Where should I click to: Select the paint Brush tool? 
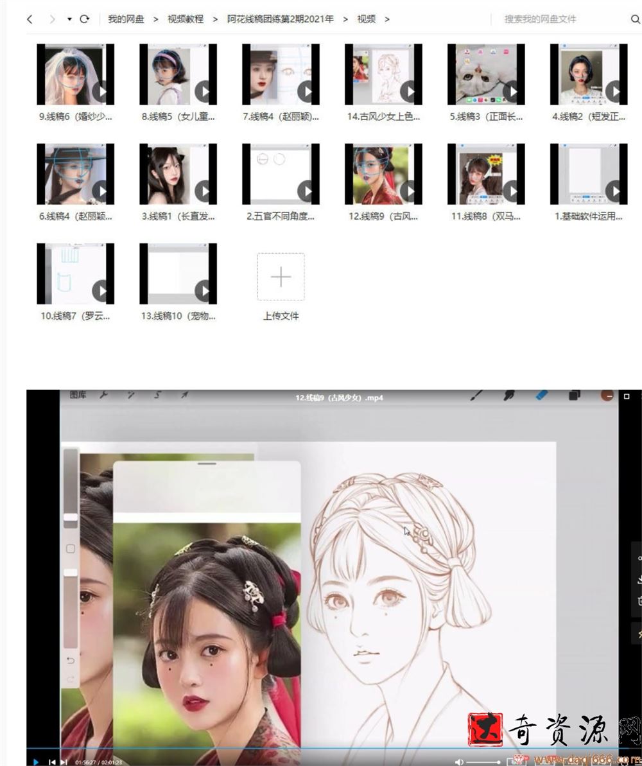pos(476,395)
